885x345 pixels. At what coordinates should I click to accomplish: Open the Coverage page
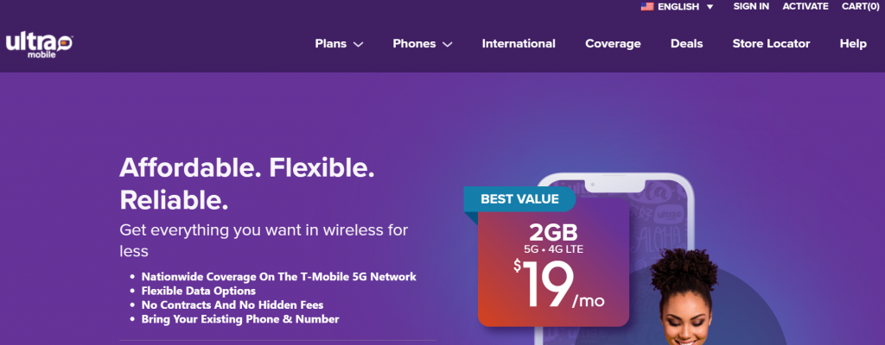pyautogui.click(x=613, y=43)
